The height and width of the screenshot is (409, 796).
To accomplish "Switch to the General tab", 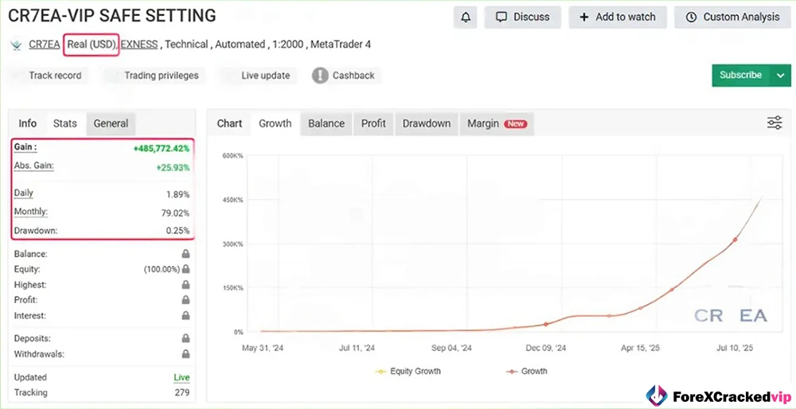I will (x=111, y=123).
